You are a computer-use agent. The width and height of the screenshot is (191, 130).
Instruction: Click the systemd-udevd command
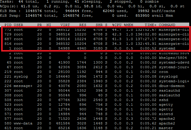click(x=174, y=62)
